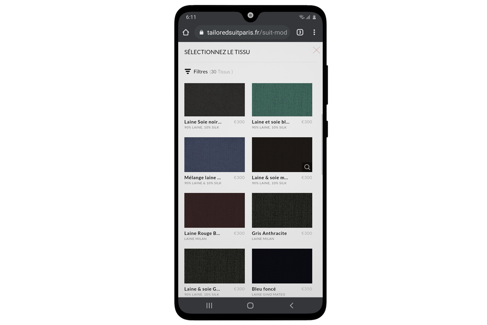This screenshot has width=487, height=325.
Task: Open the browser three-dot menu
Action: click(314, 32)
